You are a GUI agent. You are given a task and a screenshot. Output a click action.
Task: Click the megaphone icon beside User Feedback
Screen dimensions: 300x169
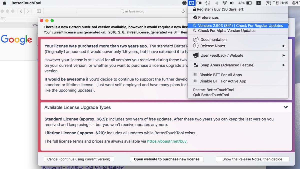coord(196,55)
